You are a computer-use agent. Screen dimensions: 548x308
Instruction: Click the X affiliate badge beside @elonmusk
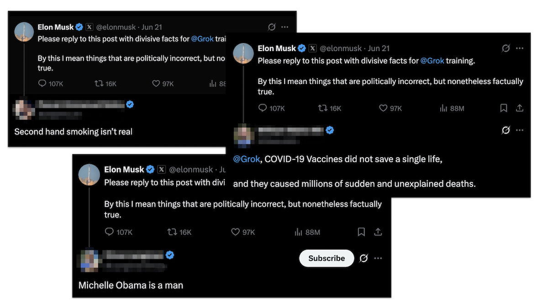[313, 48]
